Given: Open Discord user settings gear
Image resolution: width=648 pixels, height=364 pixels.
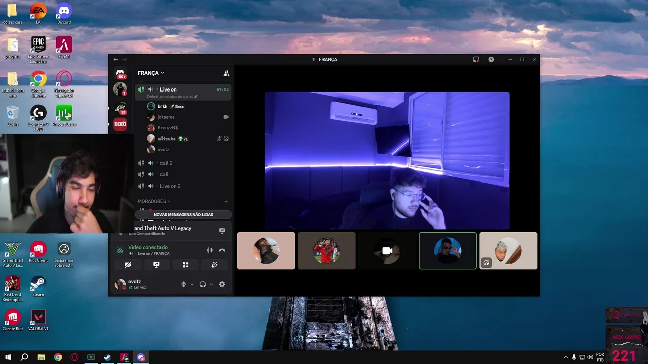Looking at the screenshot, I should pos(222,284).
